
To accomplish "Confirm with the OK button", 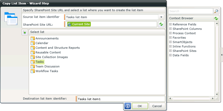I will tap(140, 106).
